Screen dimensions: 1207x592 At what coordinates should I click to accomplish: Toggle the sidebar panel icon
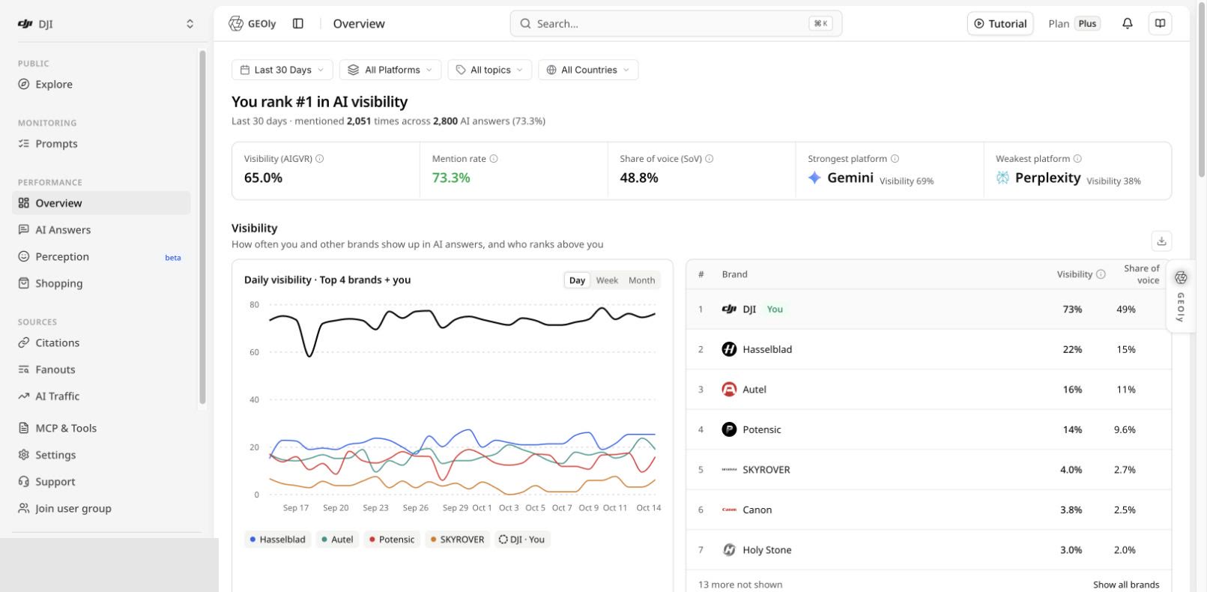point(298,23)
